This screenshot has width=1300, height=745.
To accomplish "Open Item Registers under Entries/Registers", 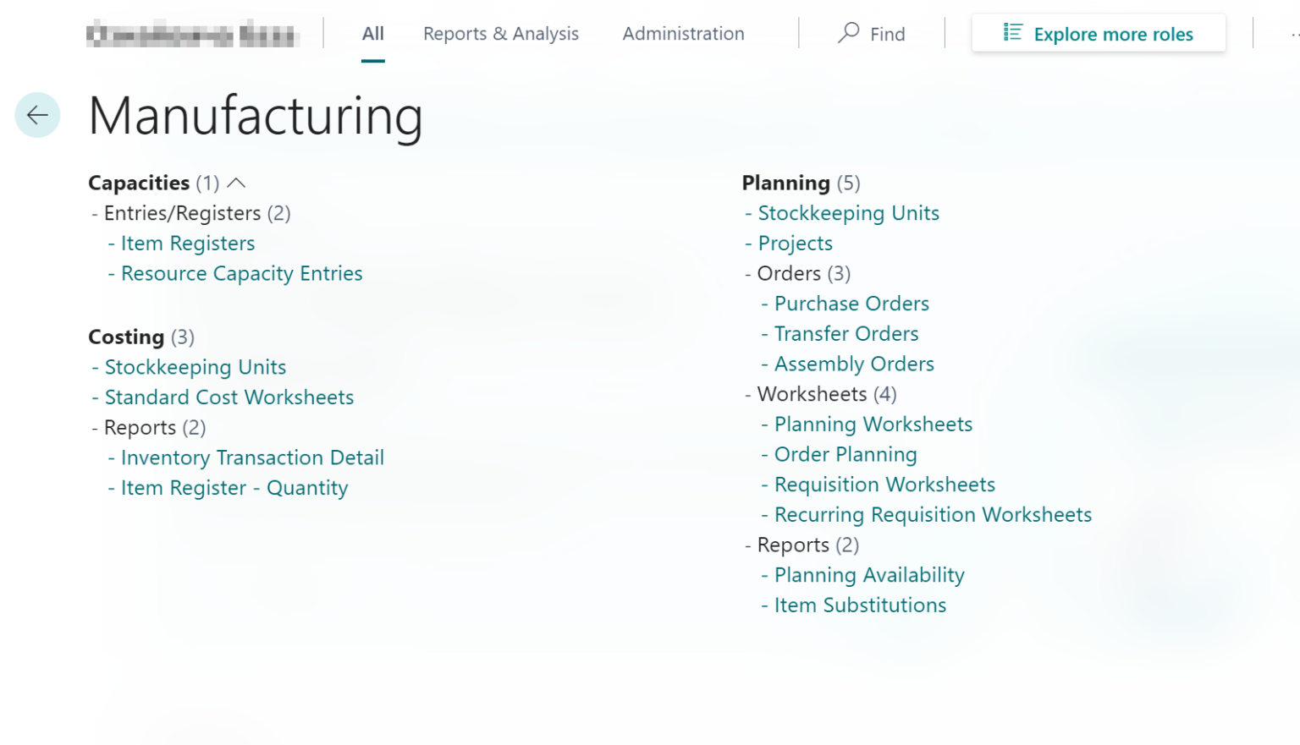I will 187,243.
